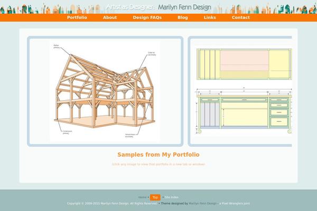
Task: Click the Marilyn Fenn Design header title
Action: click(184, 7)
